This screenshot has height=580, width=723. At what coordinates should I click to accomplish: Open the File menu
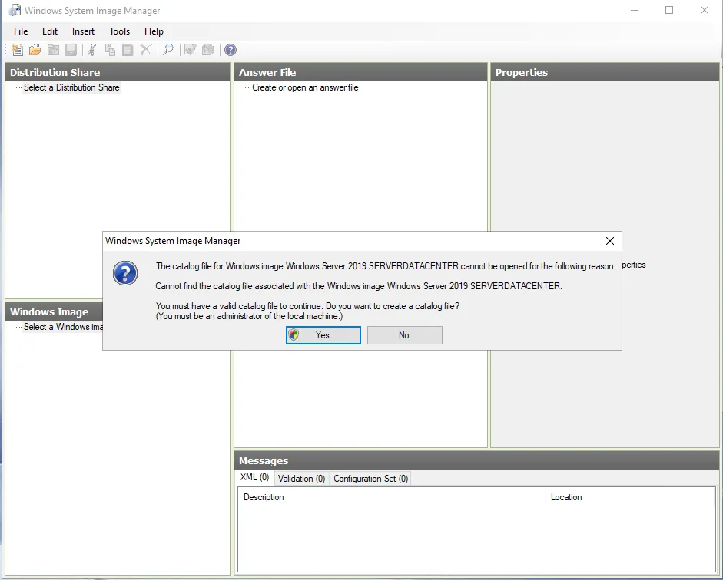pyautogui.click(x=21, y=31)
